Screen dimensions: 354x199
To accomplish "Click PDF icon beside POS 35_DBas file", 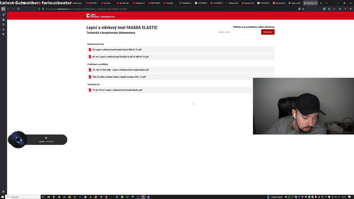I will point(90,77).
